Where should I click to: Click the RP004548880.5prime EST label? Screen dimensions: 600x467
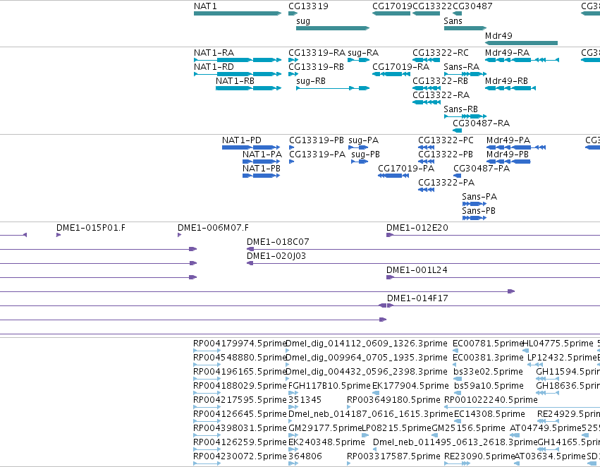(x=240, y=358)
